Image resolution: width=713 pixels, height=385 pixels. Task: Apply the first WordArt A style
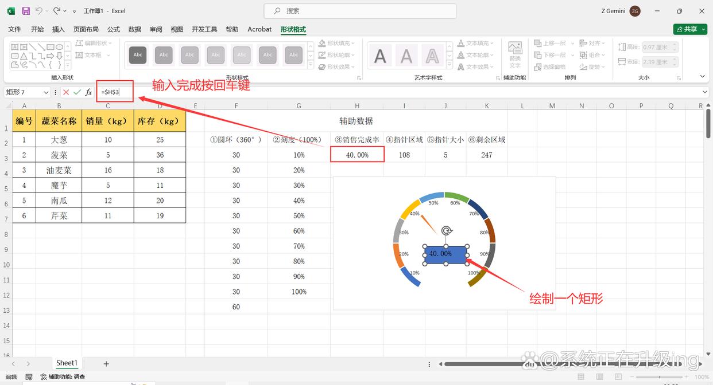(380, 56)
